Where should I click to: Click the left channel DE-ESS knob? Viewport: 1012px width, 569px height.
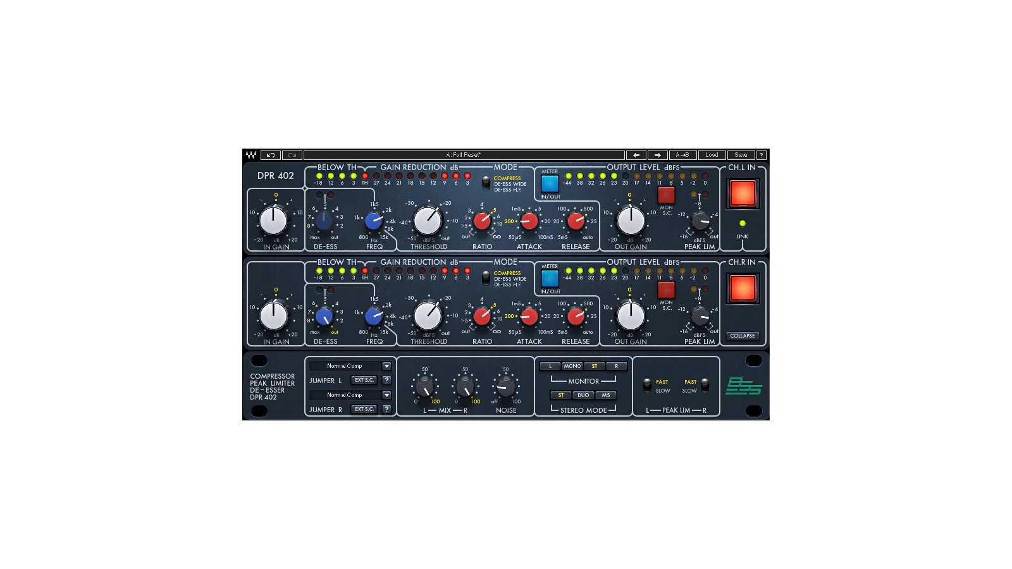coord(324,221)
